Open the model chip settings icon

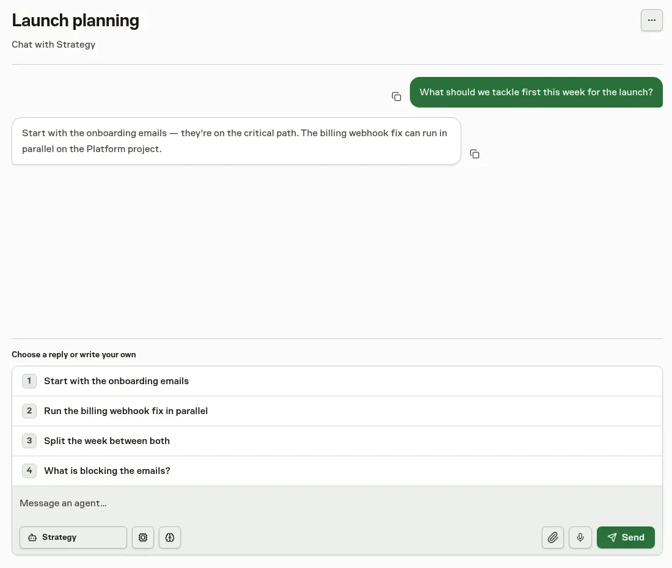143,537
